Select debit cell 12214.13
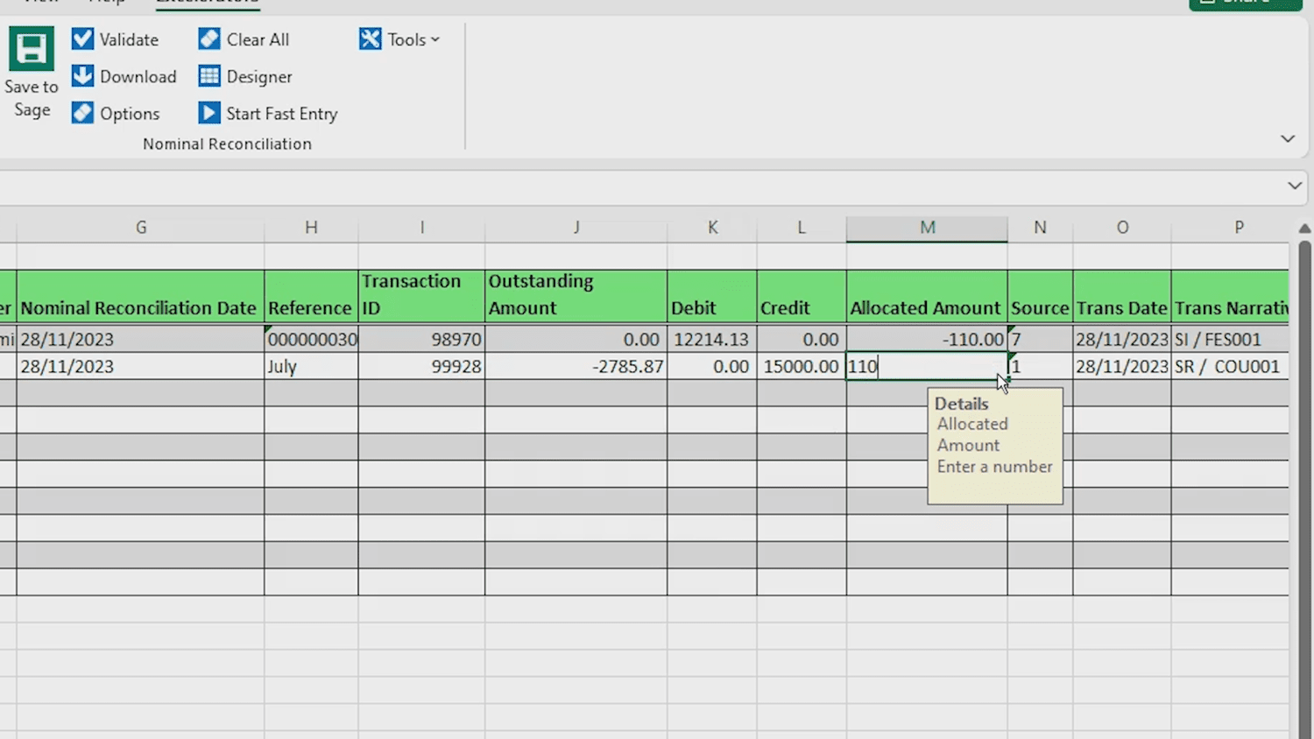This screenshot has width=1314, height=739. (712, 339)
